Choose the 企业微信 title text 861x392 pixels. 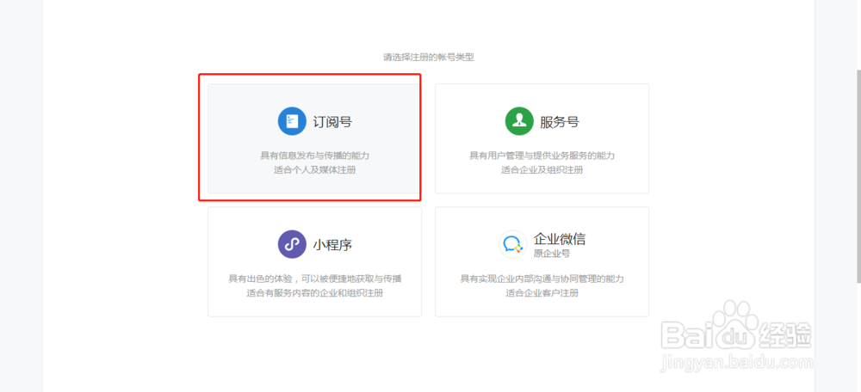[560, 239]
